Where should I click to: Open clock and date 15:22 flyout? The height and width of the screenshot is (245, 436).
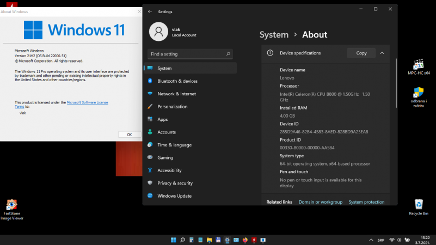click(422, 240)
